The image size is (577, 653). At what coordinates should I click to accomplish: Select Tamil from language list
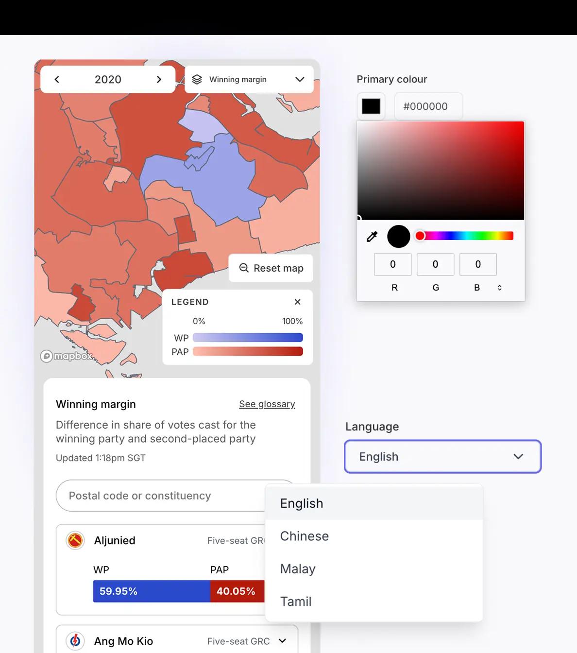point(374,601)
